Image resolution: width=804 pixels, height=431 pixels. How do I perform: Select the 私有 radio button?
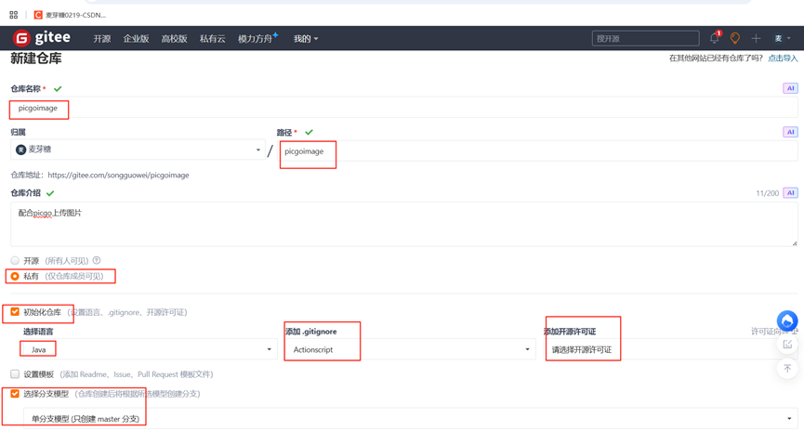click(x=15, y=276)
